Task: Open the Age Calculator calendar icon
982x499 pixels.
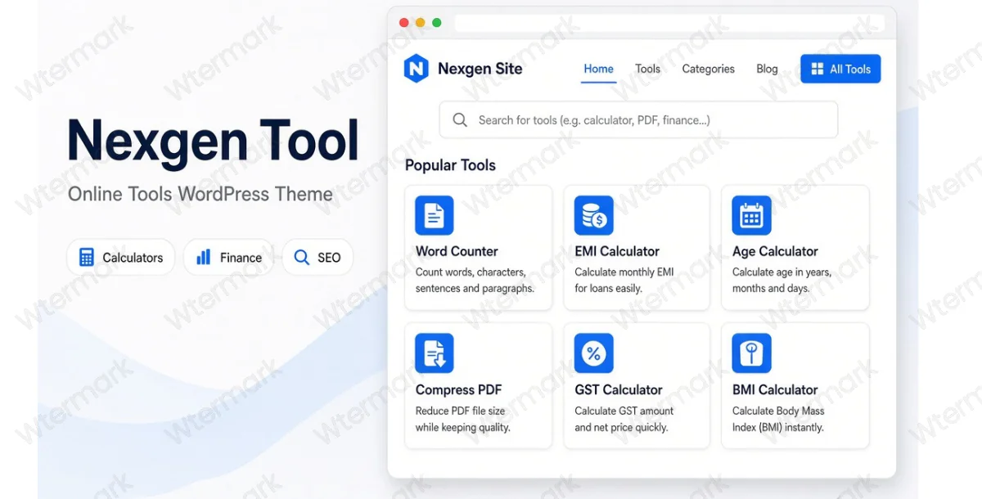Action: (751, 215)
